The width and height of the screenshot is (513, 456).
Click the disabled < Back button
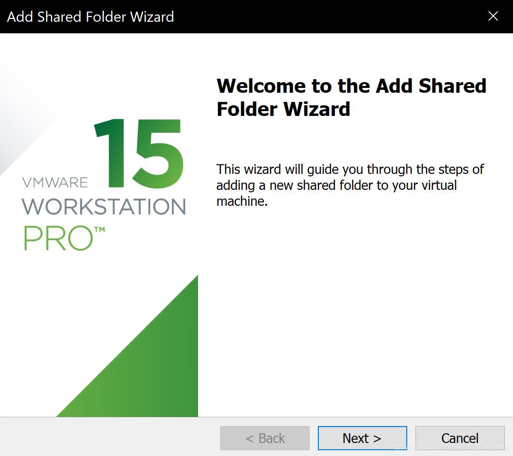point(265,438)
